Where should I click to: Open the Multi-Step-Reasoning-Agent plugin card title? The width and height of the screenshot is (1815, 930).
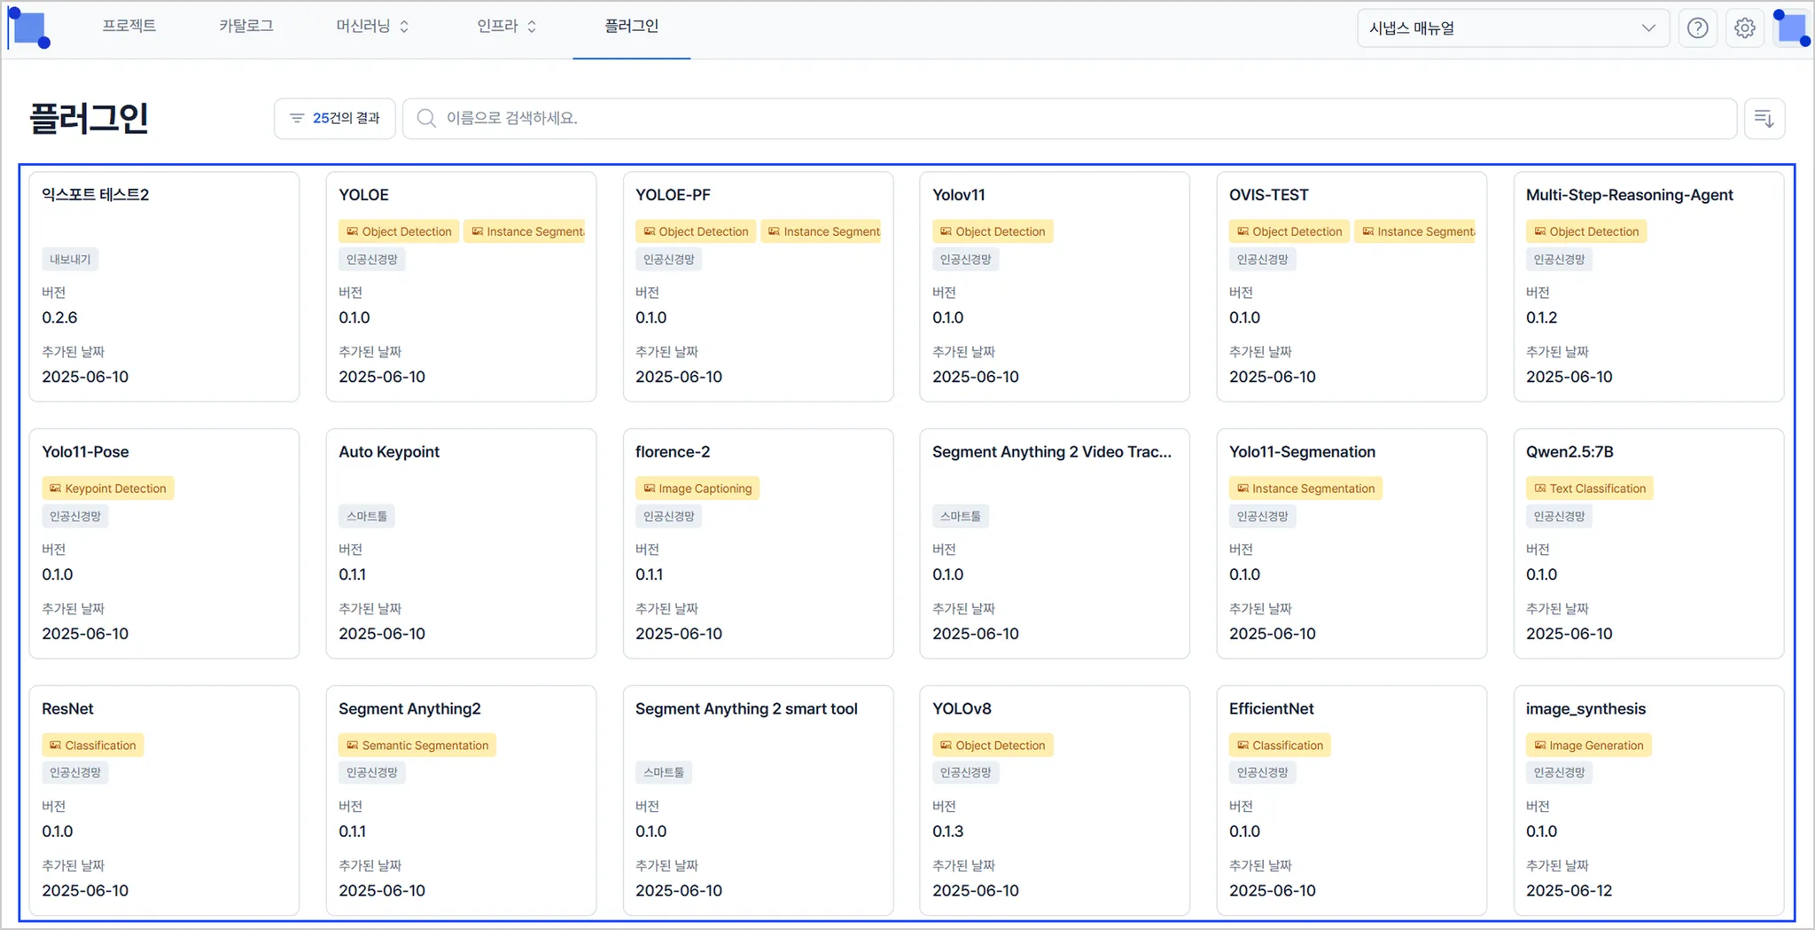[x=1629, y=195]
